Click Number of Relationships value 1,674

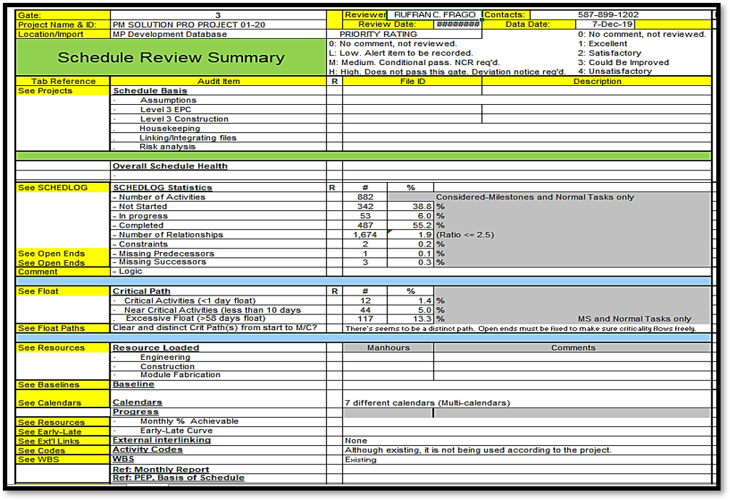[x=365, y=235]
